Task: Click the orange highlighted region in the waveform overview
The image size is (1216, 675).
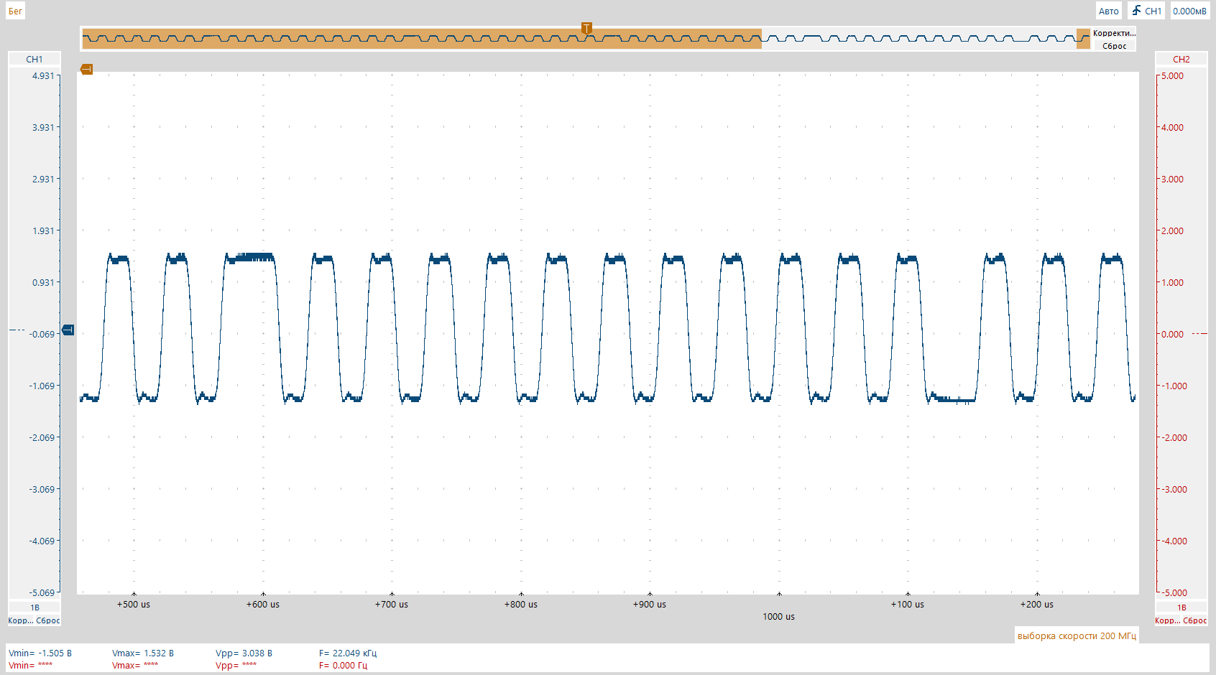Action: click(x=422, y=39)
